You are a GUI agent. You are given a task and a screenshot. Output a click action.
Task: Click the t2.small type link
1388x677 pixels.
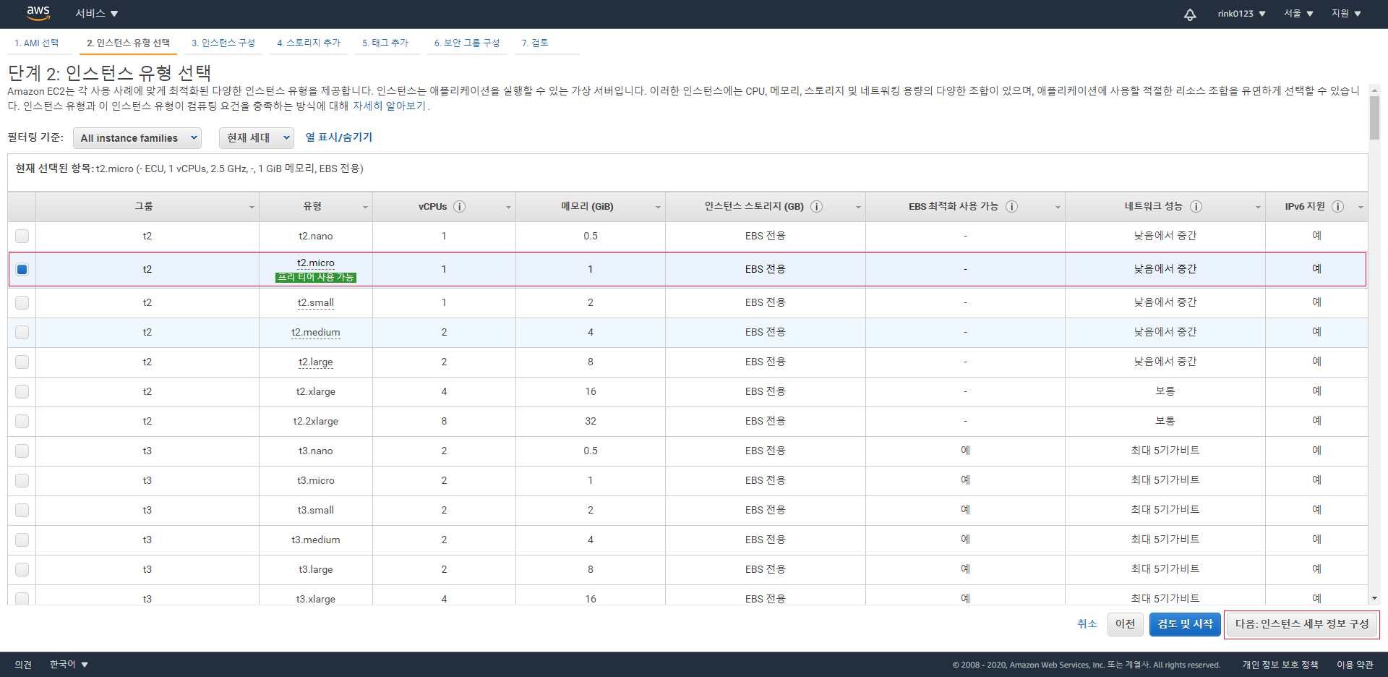click(x=316, y=302)
